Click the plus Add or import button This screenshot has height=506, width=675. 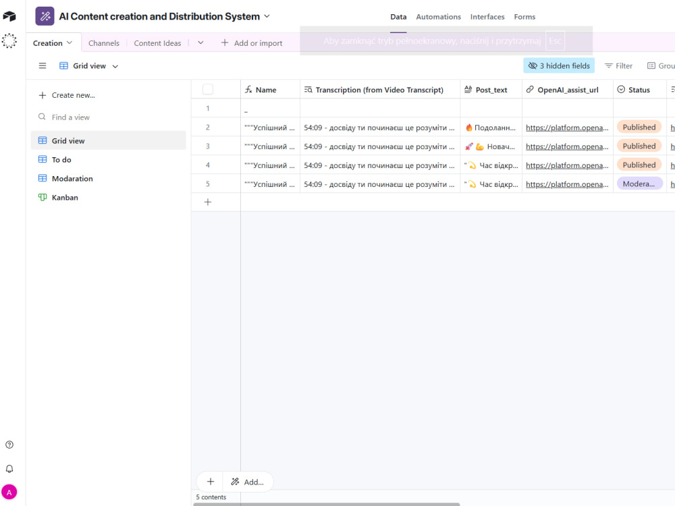[x=252, y=43]
